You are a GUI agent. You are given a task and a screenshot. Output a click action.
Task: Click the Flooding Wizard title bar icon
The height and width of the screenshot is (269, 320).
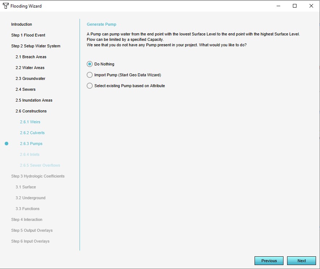point(6,6)
